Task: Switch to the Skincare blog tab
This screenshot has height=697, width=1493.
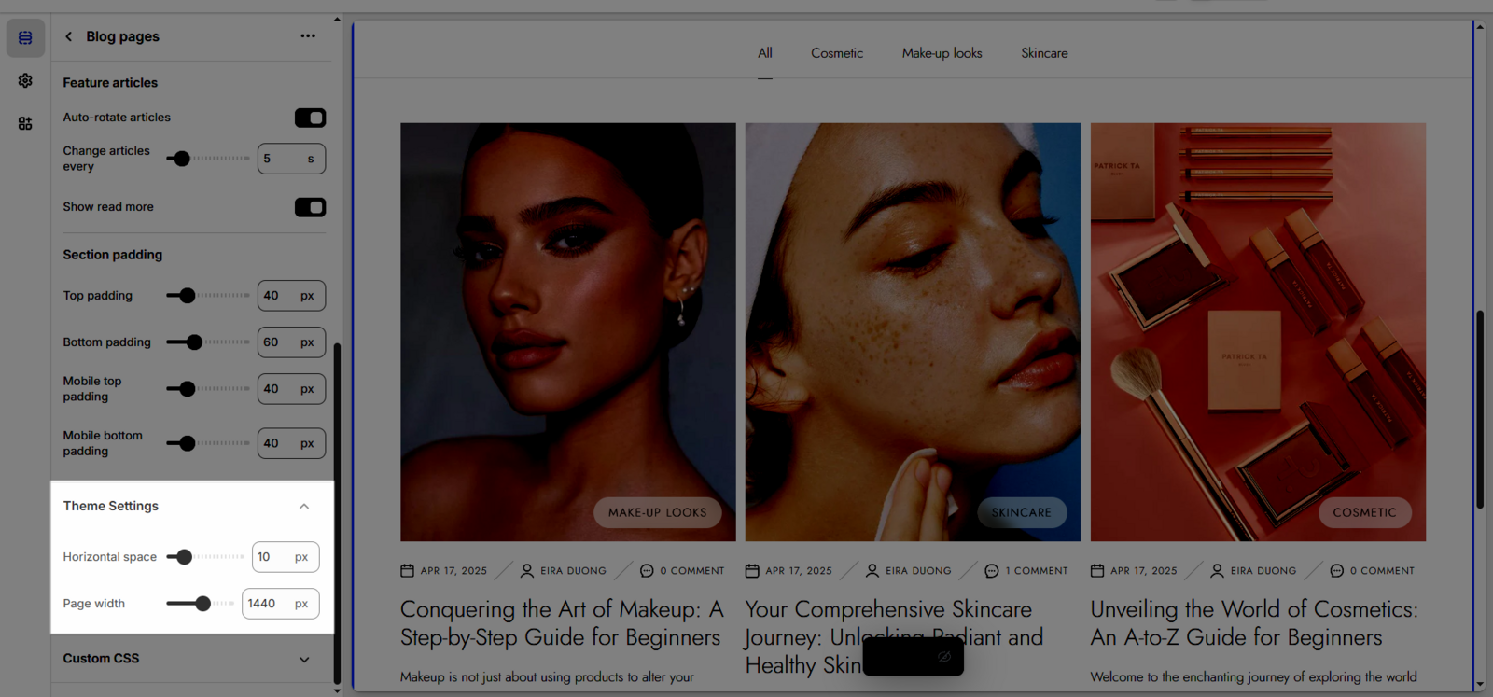Action: pyautogui.click(x=1043, y=53)
